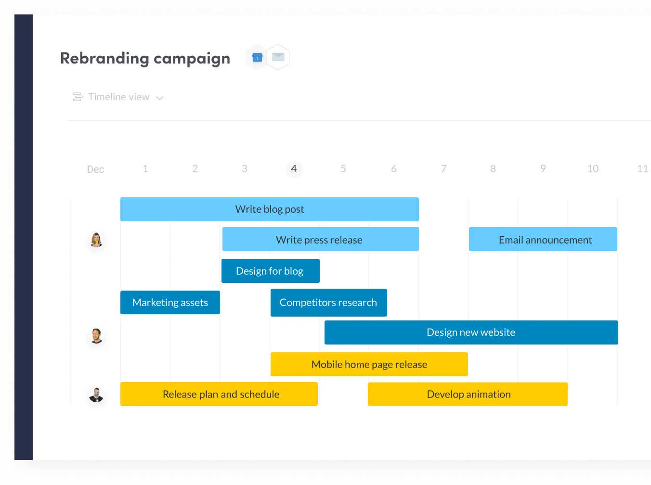Select the bearded man avatar beside Release plan
Screen dimensions: 651x485
96,395
